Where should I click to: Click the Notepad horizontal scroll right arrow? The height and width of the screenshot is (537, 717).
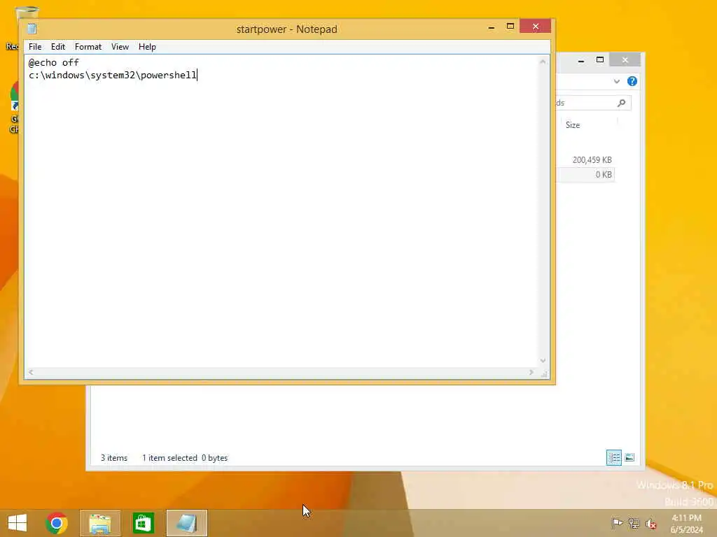[531, 372]
